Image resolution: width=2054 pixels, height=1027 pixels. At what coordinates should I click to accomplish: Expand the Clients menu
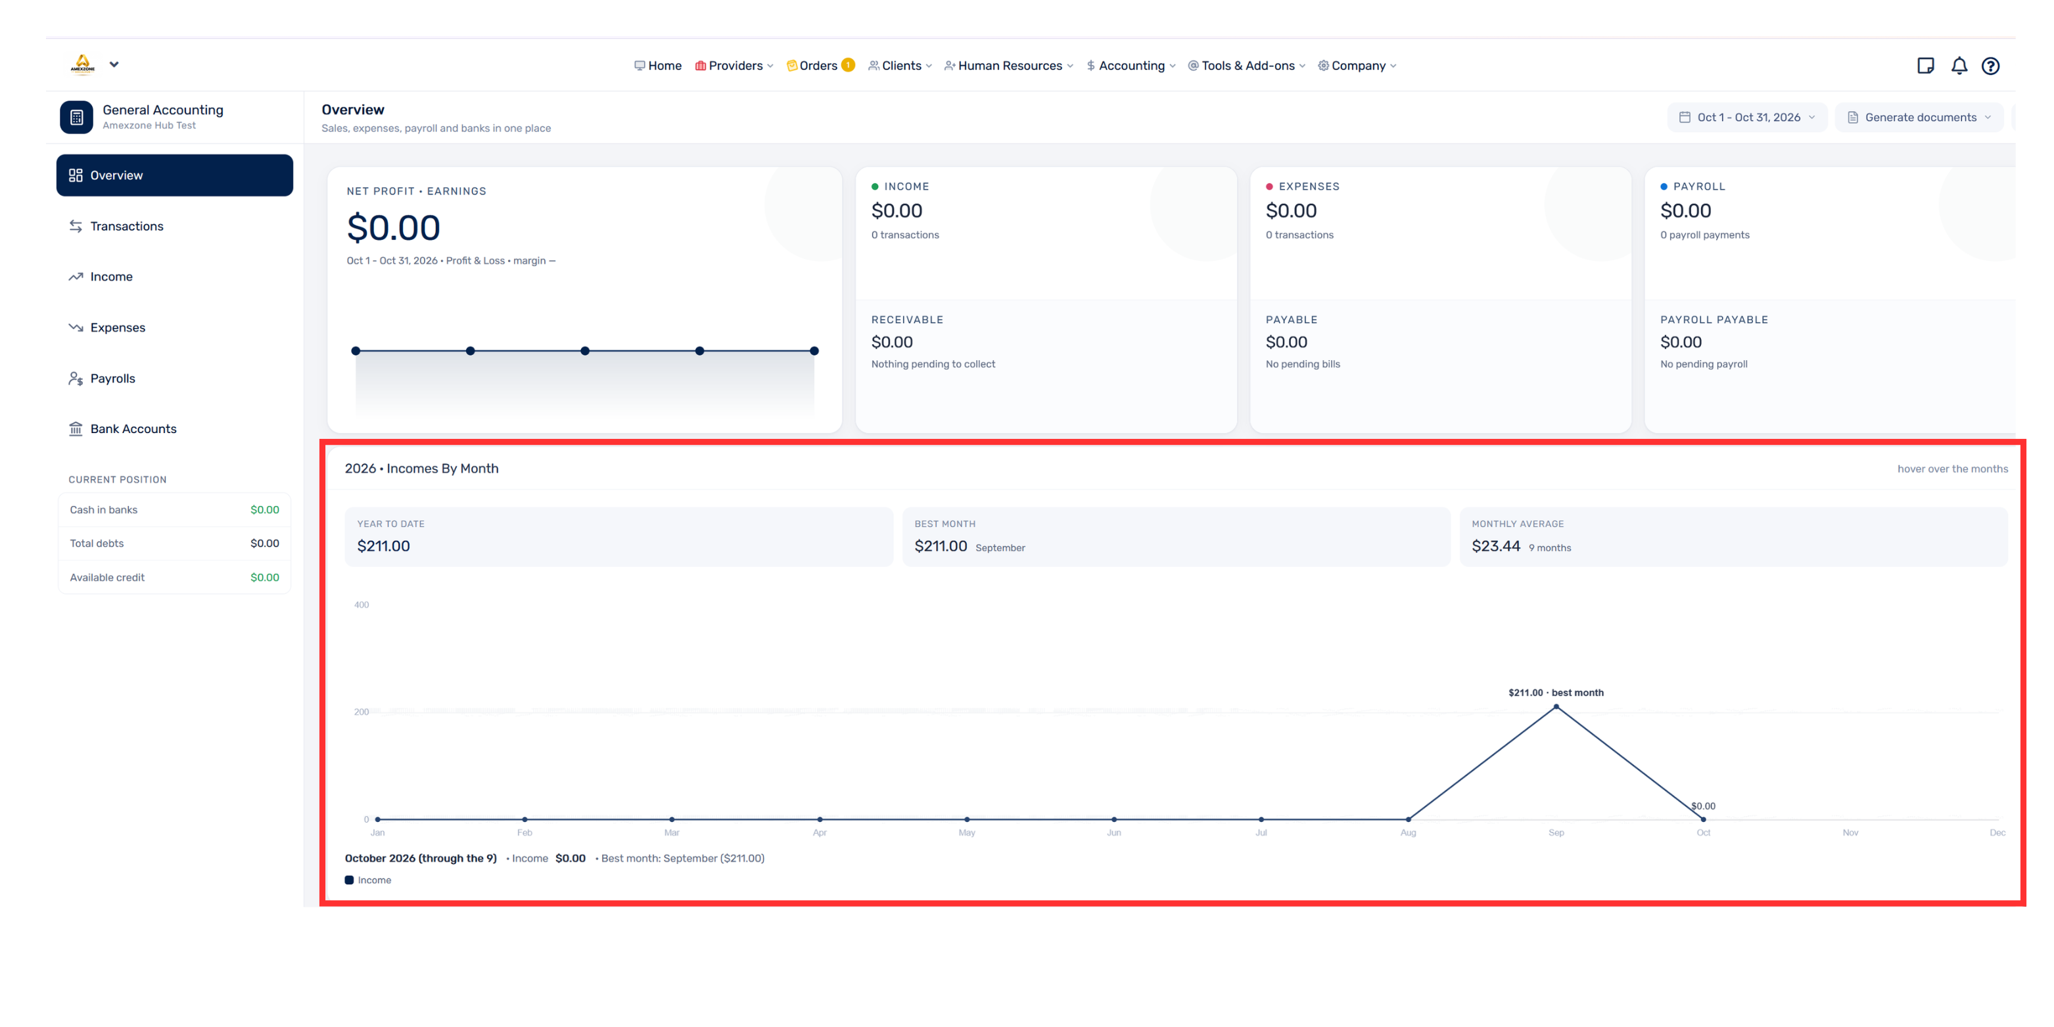coord(900,66)
